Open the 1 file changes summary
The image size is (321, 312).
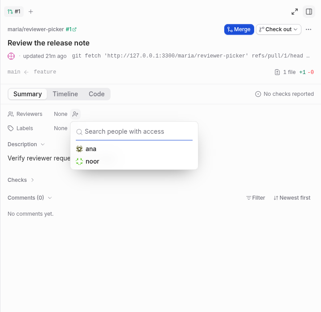294,72
